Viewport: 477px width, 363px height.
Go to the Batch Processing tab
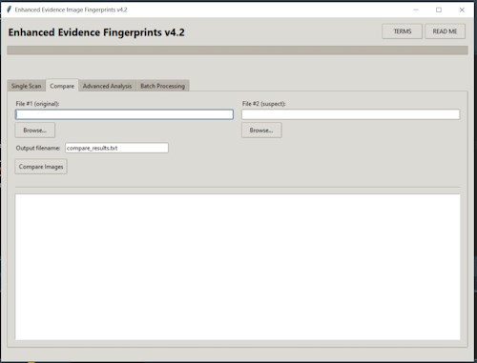(x=162, y=86)
